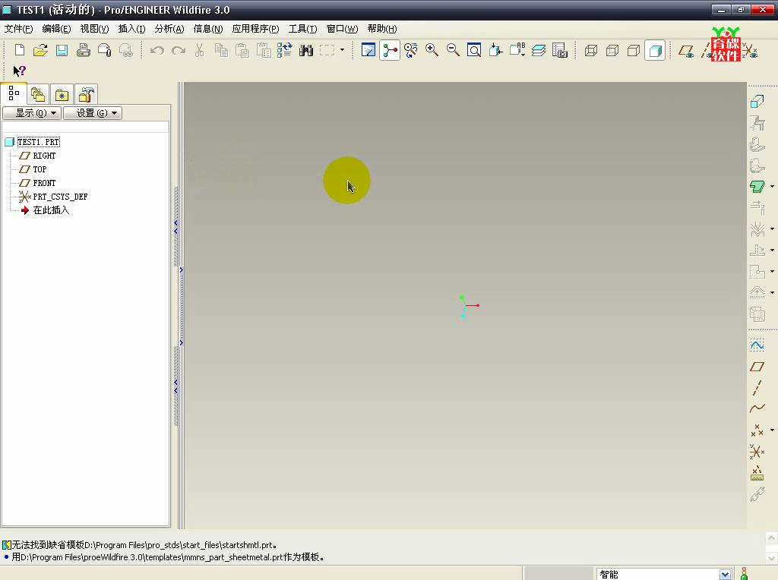Image resolution: width=778 pixels, height=580 pixels.
Task: Toggle the spin center display
Action: [390, 50]
